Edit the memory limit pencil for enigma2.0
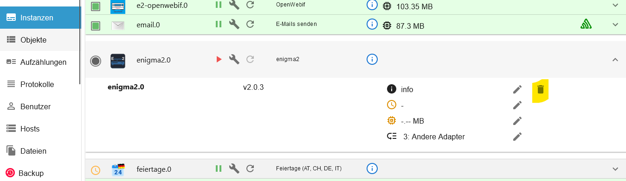The height and width of the screenshot is (181, 626). tap(517, 121)
